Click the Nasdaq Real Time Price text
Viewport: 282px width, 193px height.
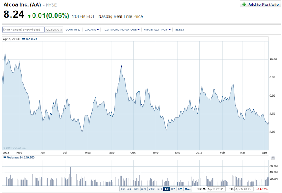pyautogui.click(x=121, y=16)
